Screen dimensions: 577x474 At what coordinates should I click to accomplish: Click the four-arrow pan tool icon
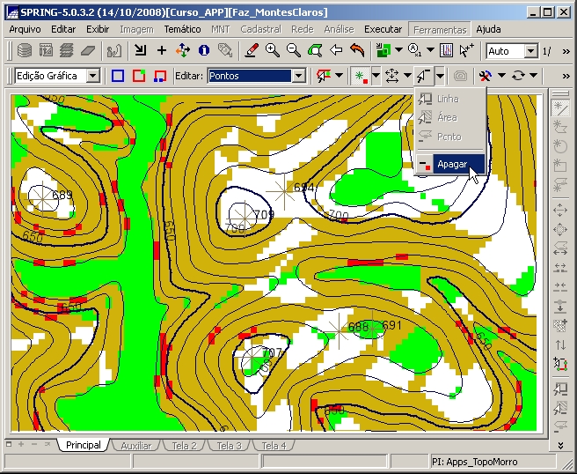tap(182, 51)
